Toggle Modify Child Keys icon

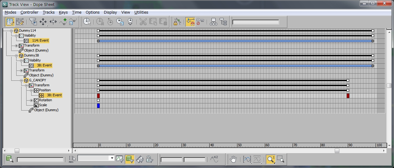pyautogui.click(x=223, y=22)
